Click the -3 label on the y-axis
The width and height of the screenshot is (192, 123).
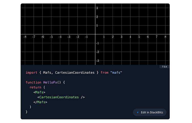coord(97,61)
